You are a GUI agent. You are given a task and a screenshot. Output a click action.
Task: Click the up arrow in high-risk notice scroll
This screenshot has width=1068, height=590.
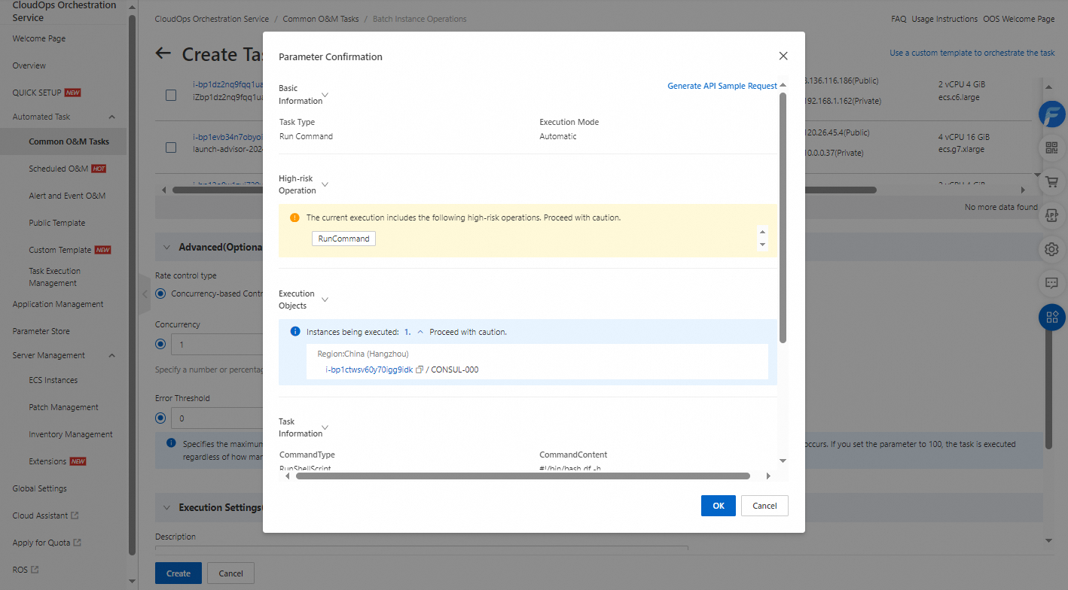[762, 232]
